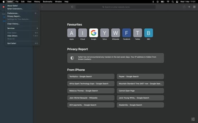Open start page customization sliders icon
The image size is (198, 123).
193,119
